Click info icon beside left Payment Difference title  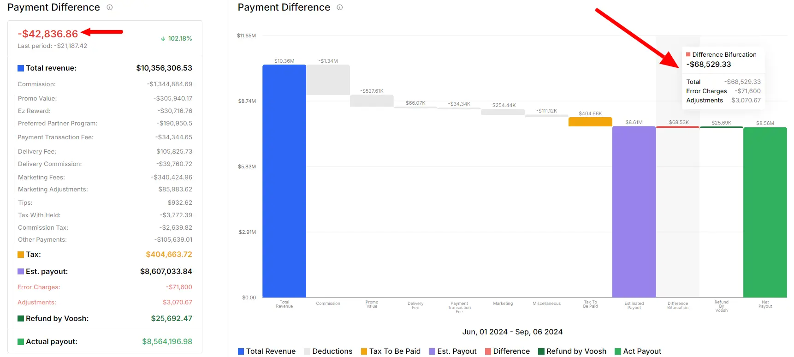pyautogui.click(x=110, y=7)
